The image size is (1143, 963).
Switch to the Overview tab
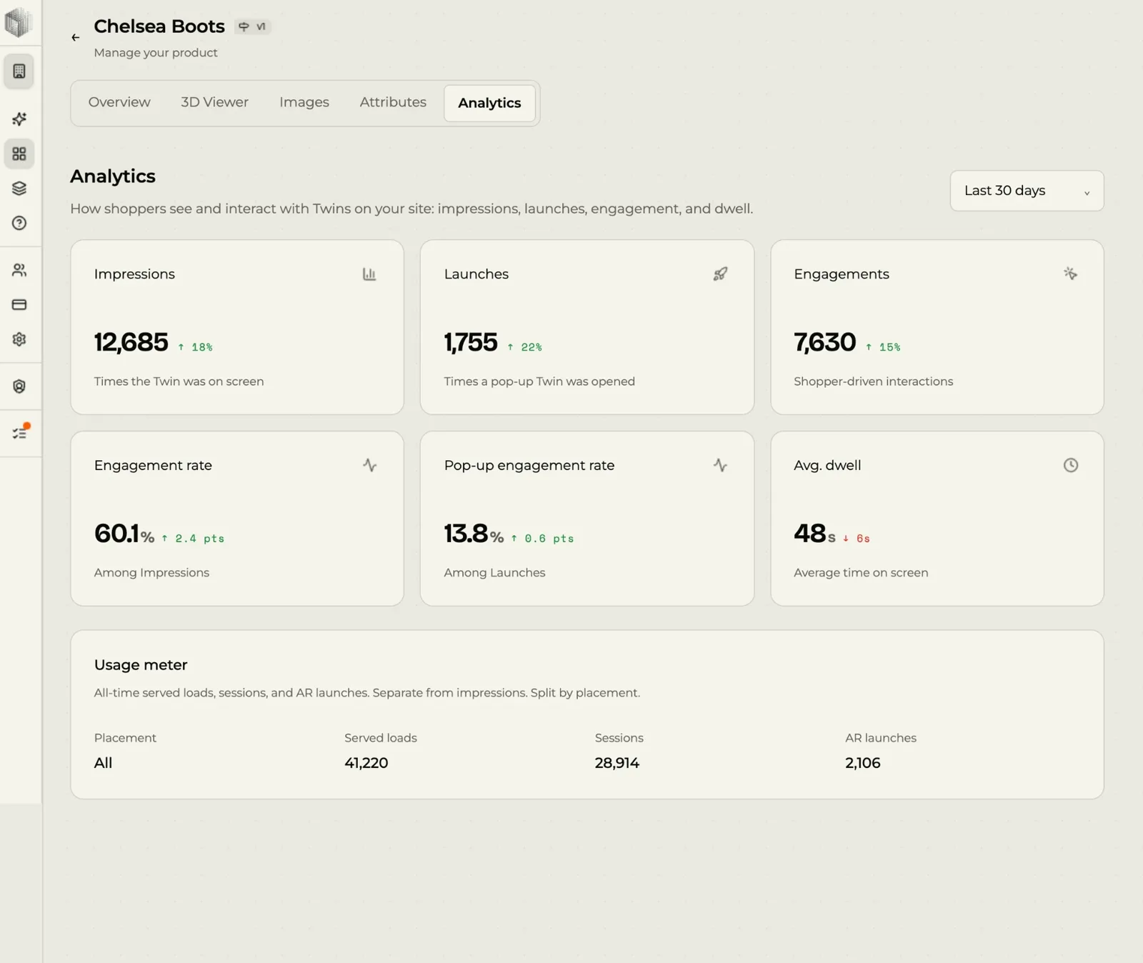coord(119,102)
